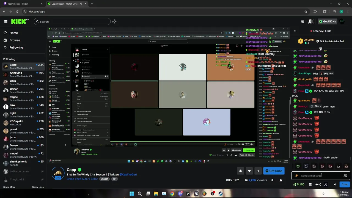Click the green locked emote icon
The image size is (352, 198).
pyautogui.click(x=298, y=166)
